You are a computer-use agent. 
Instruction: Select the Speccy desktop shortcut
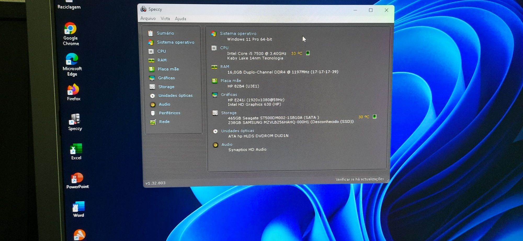75,122
